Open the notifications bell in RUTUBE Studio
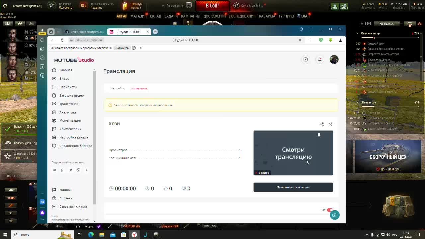 coord(320,60)
